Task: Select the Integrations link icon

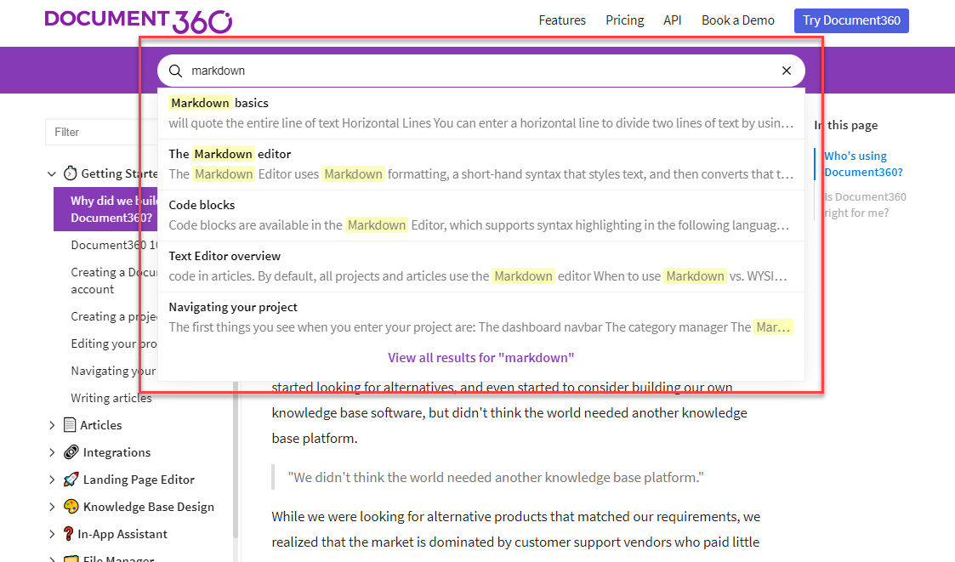Action: (71, 451)
